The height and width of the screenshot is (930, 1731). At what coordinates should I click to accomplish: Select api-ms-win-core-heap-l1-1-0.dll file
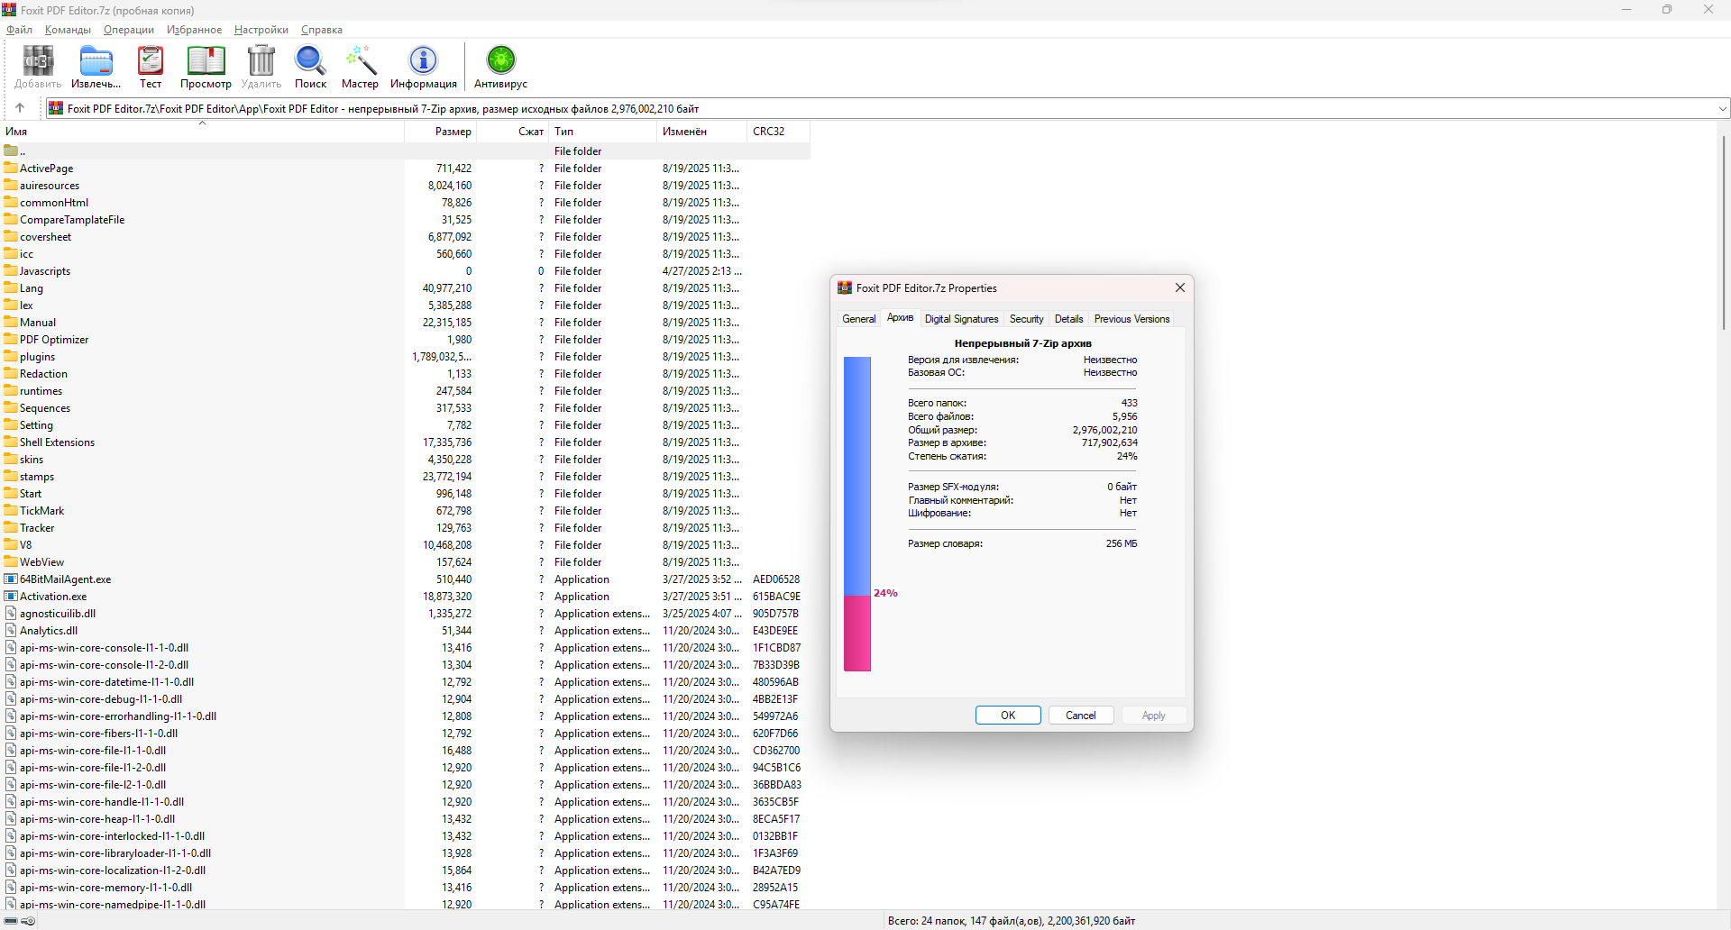(405, 818)
